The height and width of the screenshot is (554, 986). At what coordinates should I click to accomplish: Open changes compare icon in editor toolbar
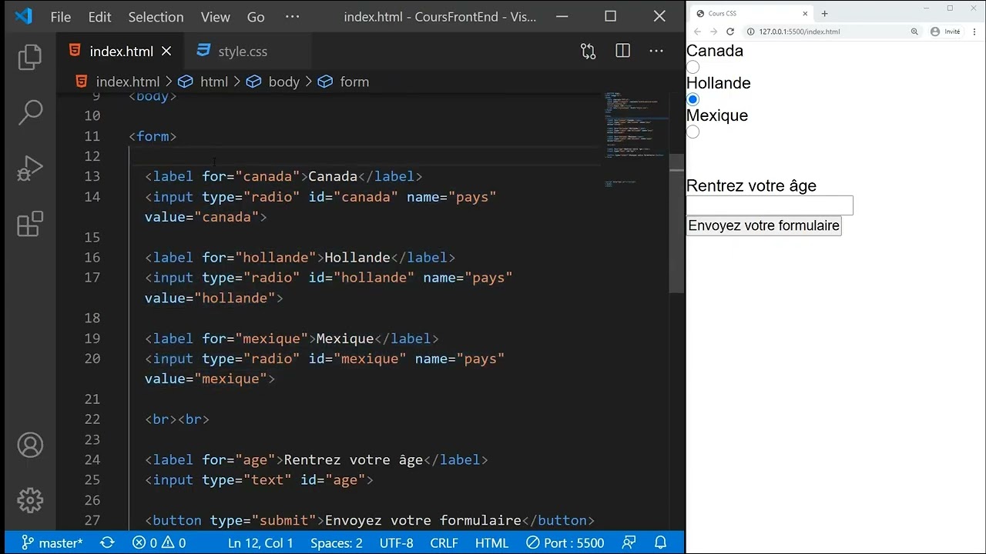[588, 51]
